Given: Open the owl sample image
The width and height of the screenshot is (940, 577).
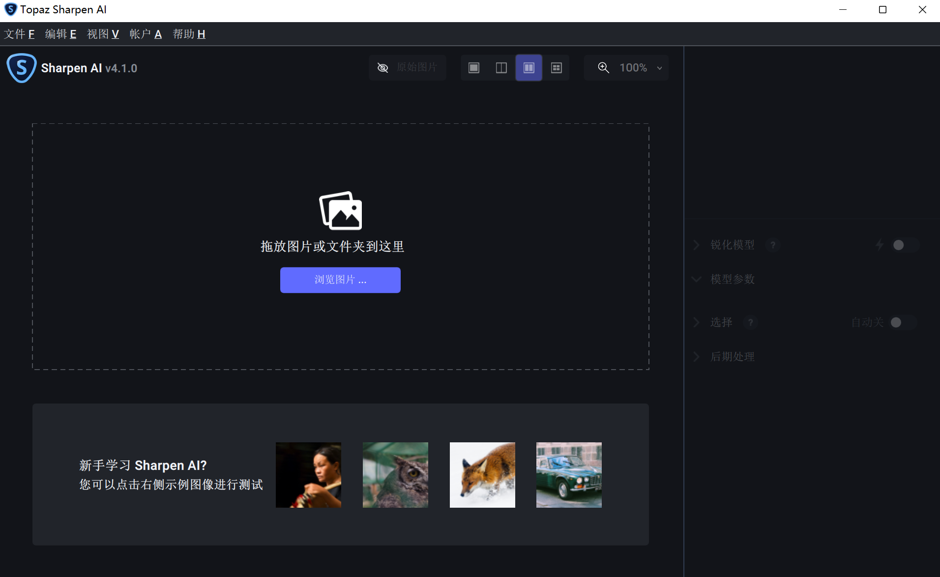Looking at the screenshot, I should coord(395,475).
